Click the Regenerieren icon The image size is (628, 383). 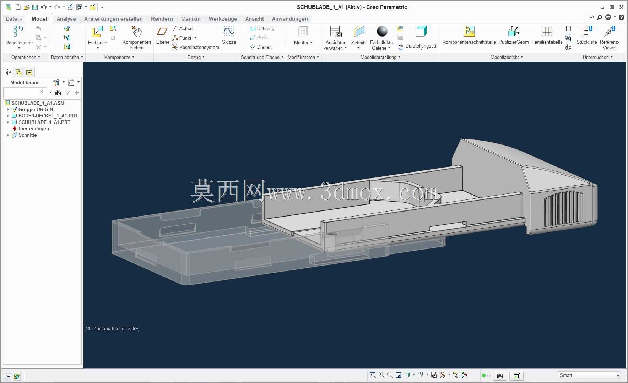point(19,32)
